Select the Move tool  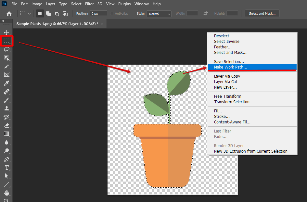point(7,32)
